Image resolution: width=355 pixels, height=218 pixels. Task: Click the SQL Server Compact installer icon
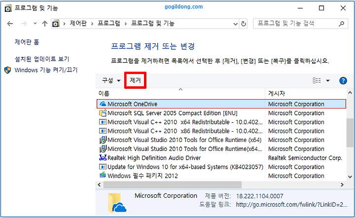click(103, 112)
